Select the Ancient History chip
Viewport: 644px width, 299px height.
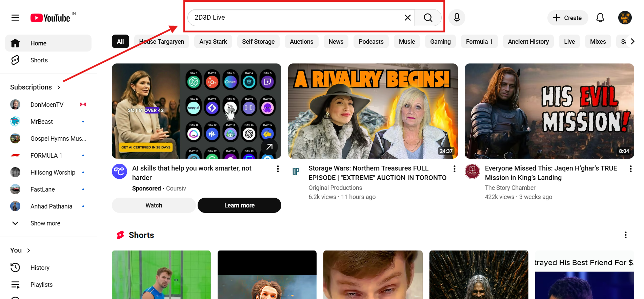pyautogui.click(x=528, y=41)
